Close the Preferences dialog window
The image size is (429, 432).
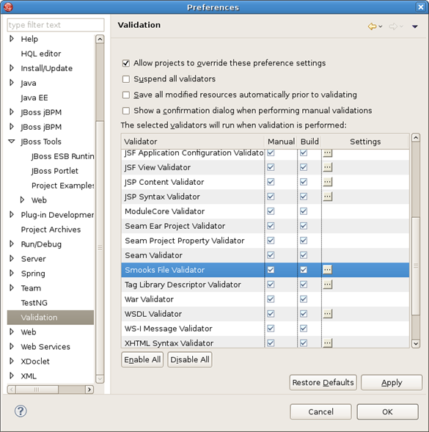(420, 7)
